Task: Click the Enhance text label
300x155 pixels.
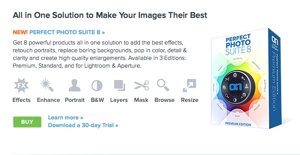Action: (x=48, y=100)
